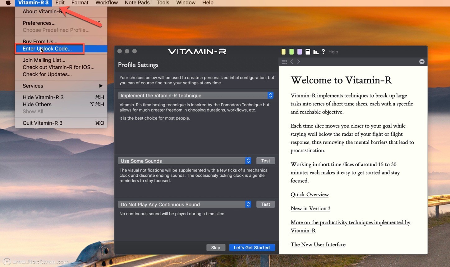Go back in the help browser
Image resolution: width=450 pixels, height=267 pixels.
click(x=292, y=62)
